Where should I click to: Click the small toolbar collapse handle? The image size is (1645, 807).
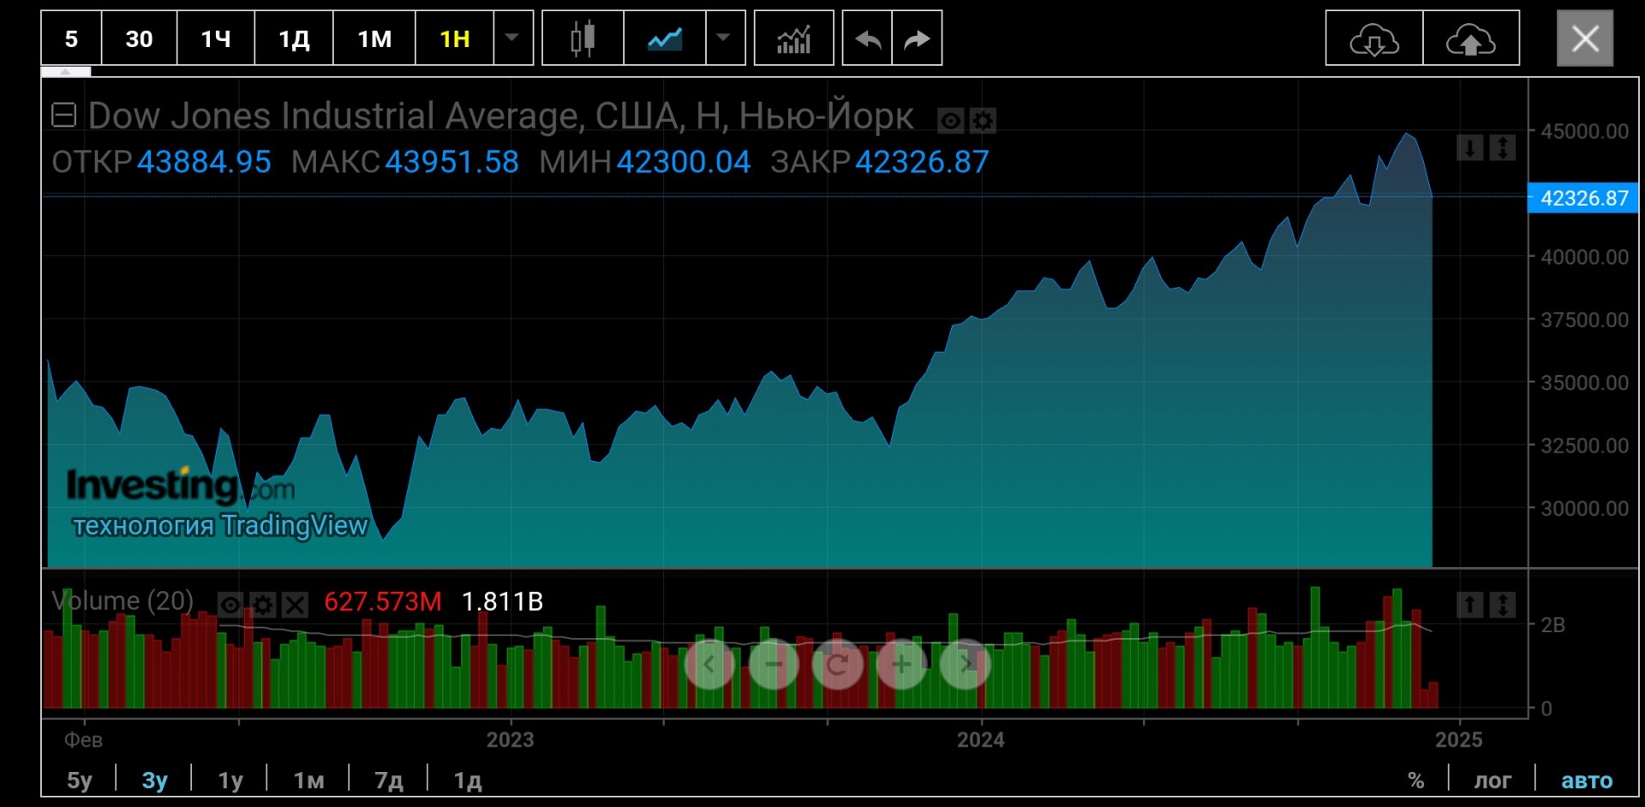coord(66,72)
